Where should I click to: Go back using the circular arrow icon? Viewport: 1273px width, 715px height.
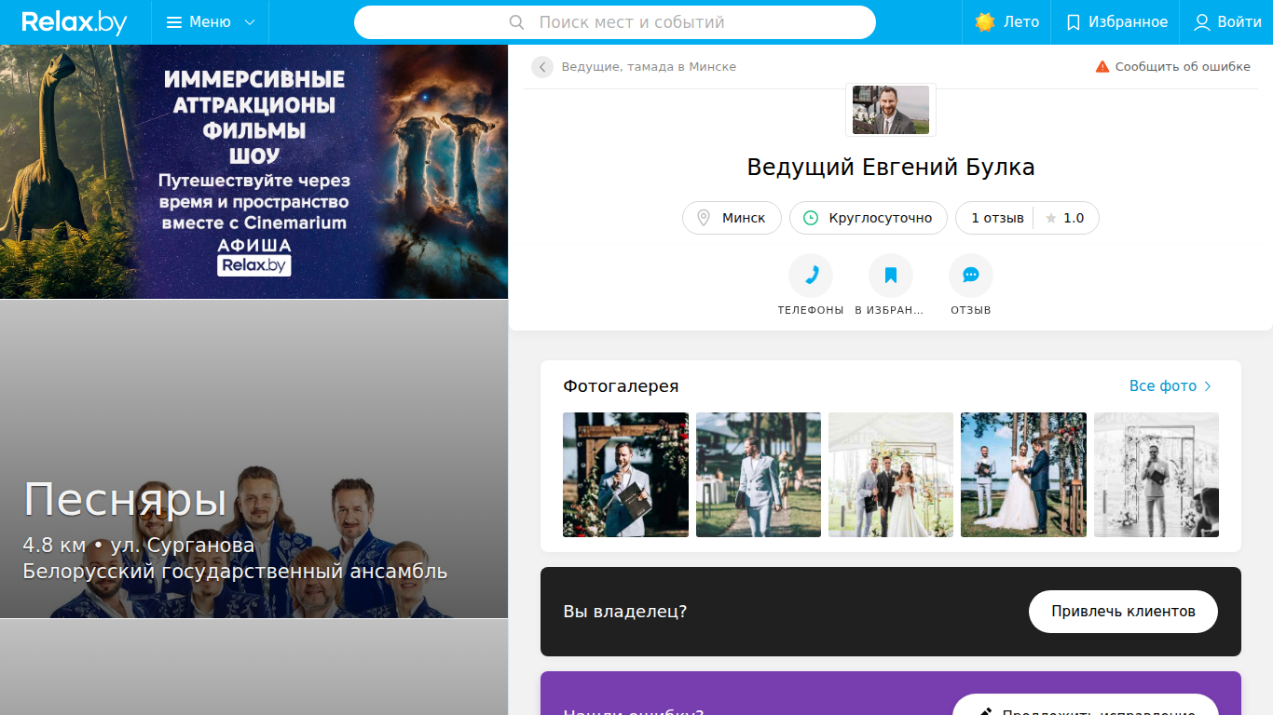[x=542, y=67]
